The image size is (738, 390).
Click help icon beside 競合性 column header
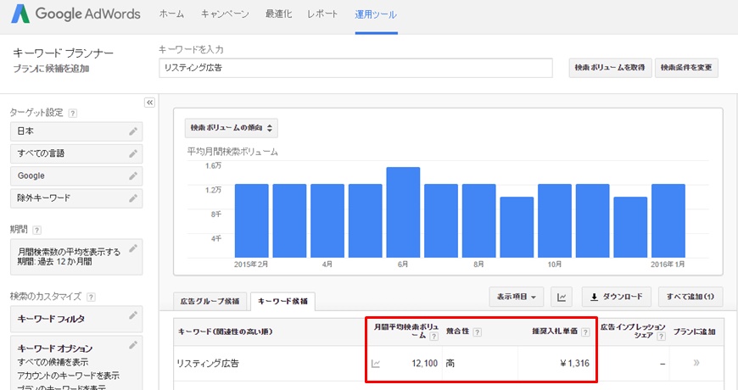pos(477,331)
